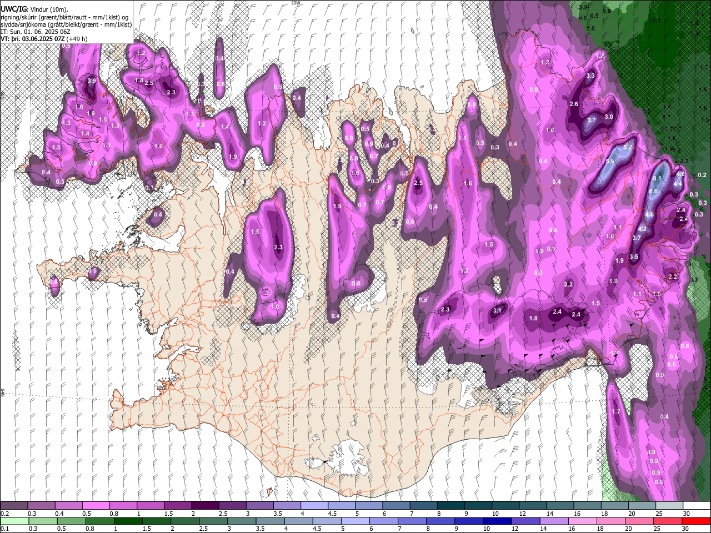Click the dark teal 8 swatch in upper legend
This screenshot has height=533, width=711.
[450, 506]
